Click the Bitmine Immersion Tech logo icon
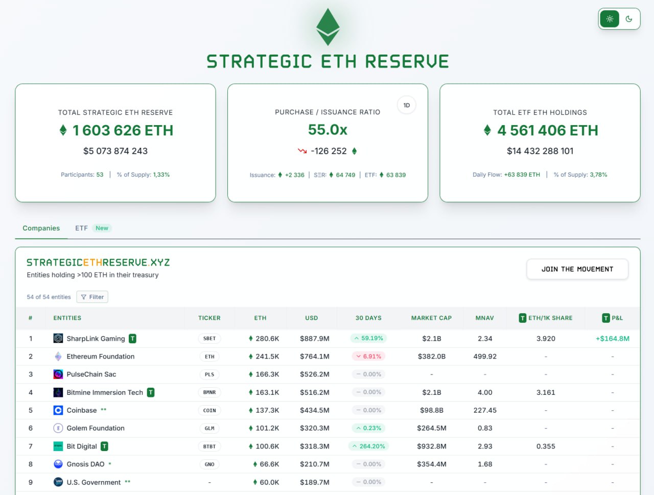This screenshot has width=654, height=495. point(58,392)
